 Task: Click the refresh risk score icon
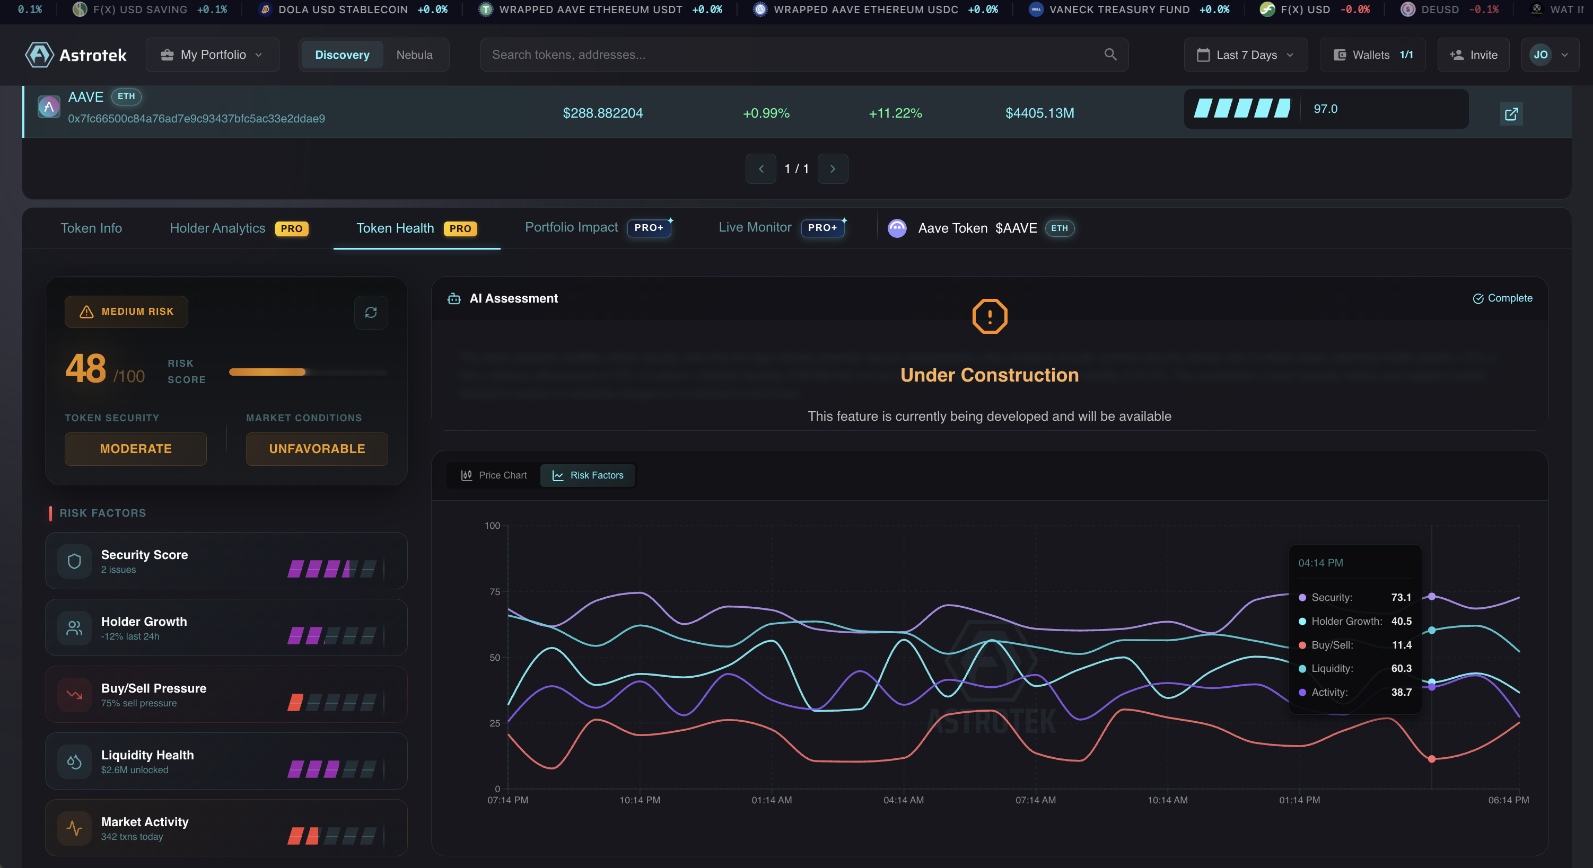pyautogui.click(x=371, y=313)
